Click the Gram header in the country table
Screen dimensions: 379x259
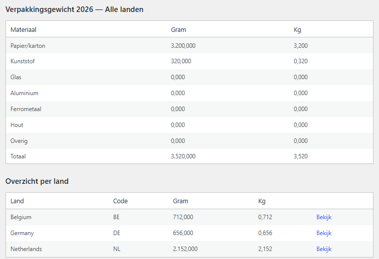tap(181, 201)
